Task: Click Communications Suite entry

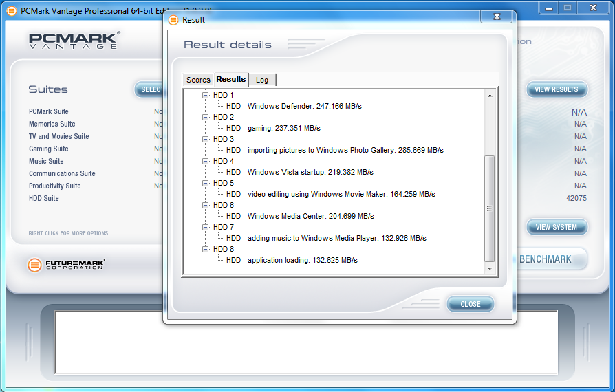Action: click(x=62, y=174)
